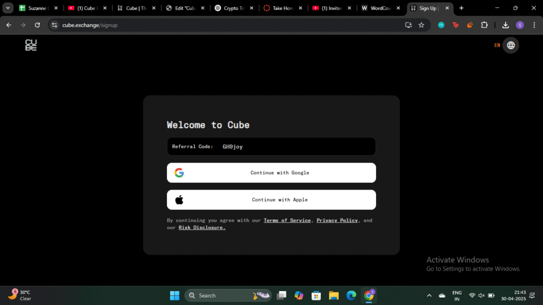Launch Copilot from the taskbar
This screenshot has height=305, width=543.
[x=299, y=295]
